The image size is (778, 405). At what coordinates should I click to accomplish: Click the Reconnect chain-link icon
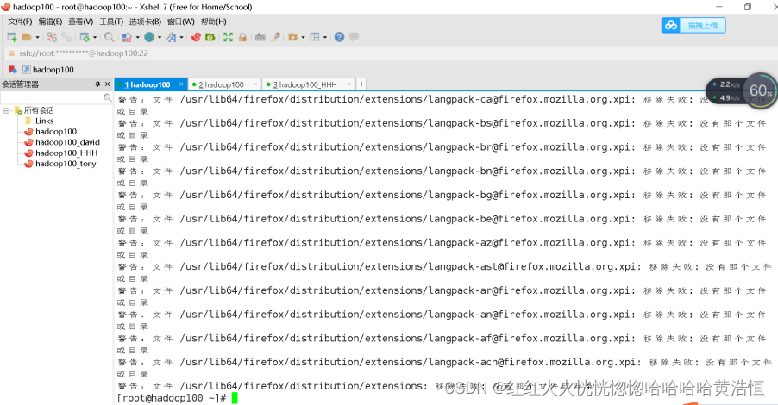[x=66, y=37]
